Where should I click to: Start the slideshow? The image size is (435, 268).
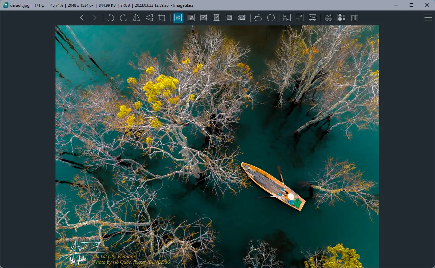click(313, 18)
